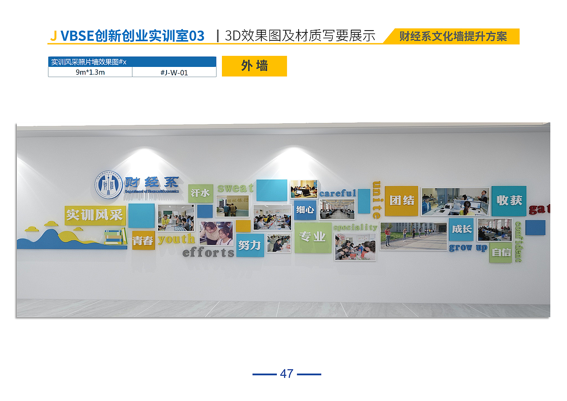Open the close-up photo of girl above efforts
Viewport: 567px width, 401px height.
click(216, 234)
